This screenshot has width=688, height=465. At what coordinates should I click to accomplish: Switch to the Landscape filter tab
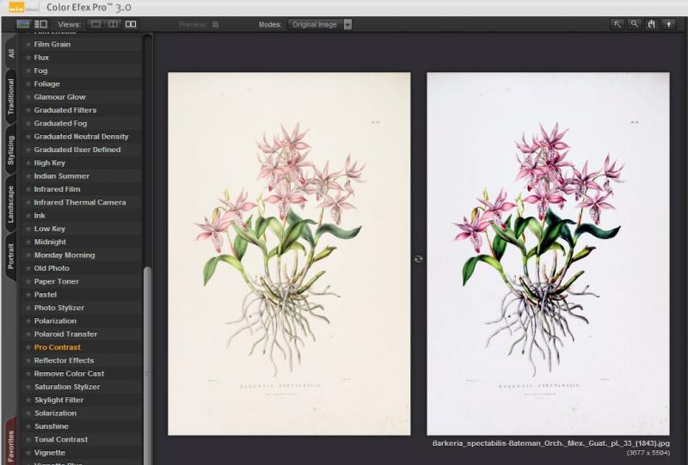[10, 205]
